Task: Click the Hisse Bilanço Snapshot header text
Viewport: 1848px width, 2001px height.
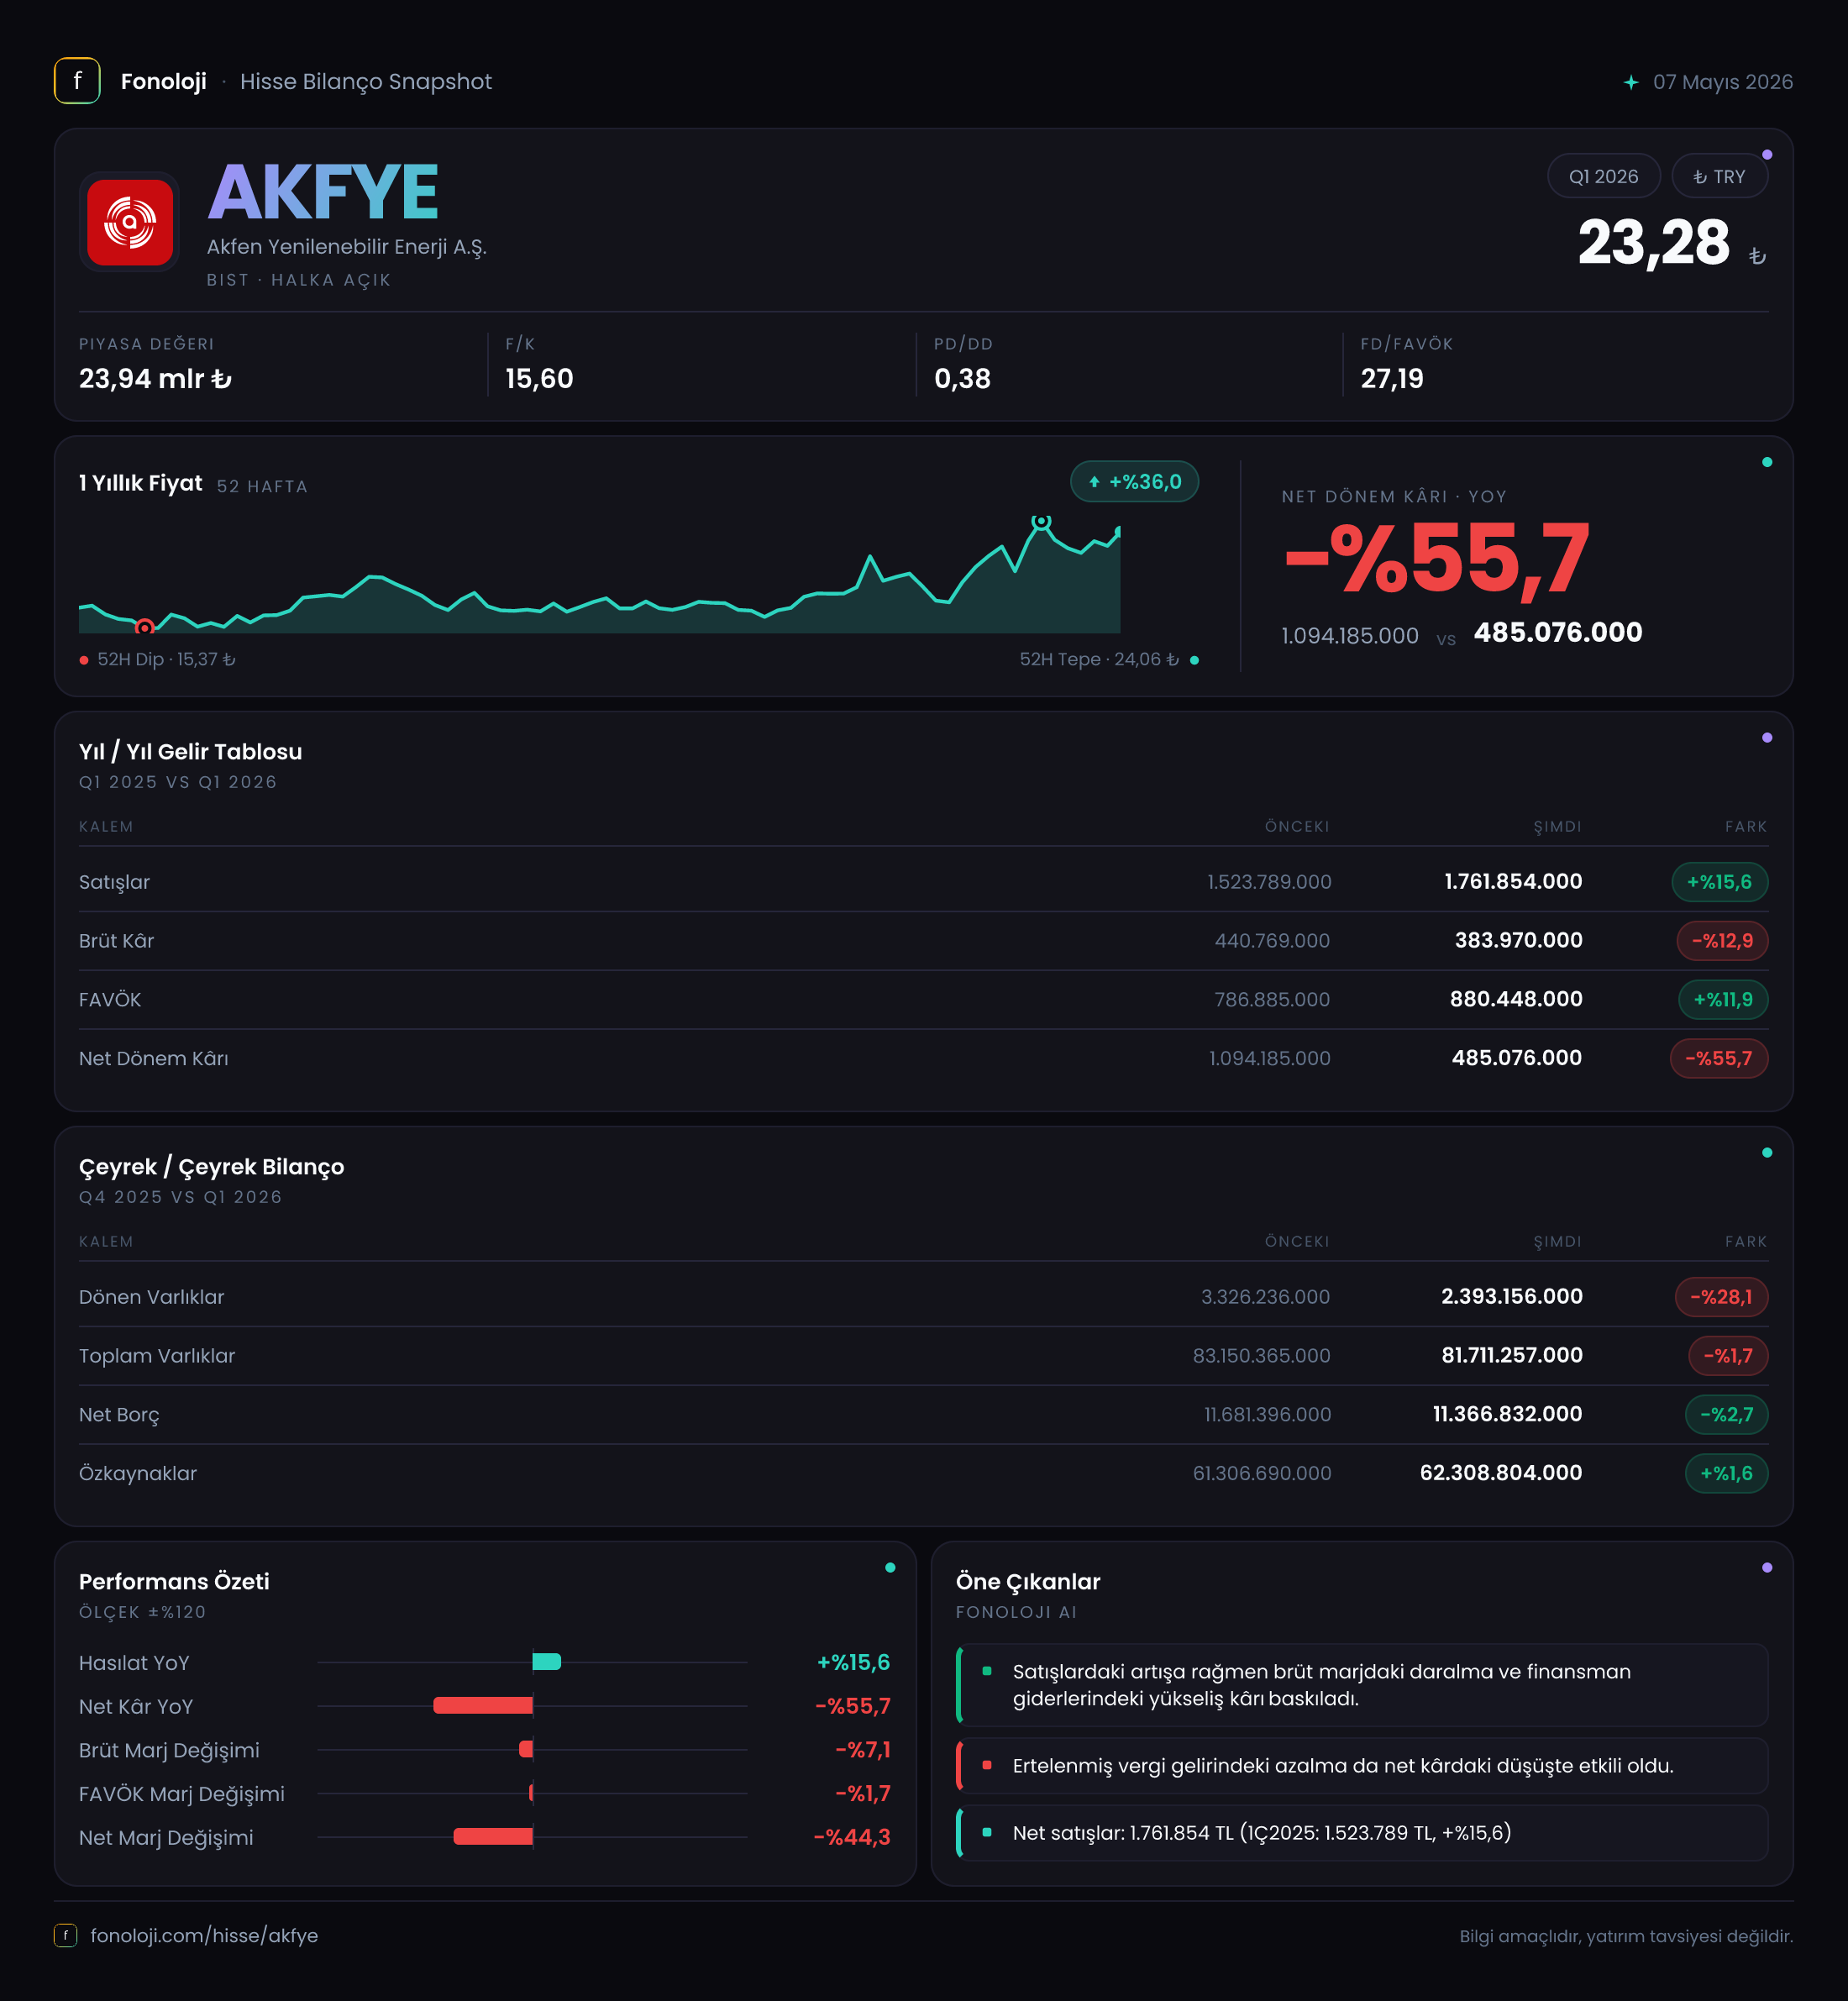Action: tap(366, 82)
